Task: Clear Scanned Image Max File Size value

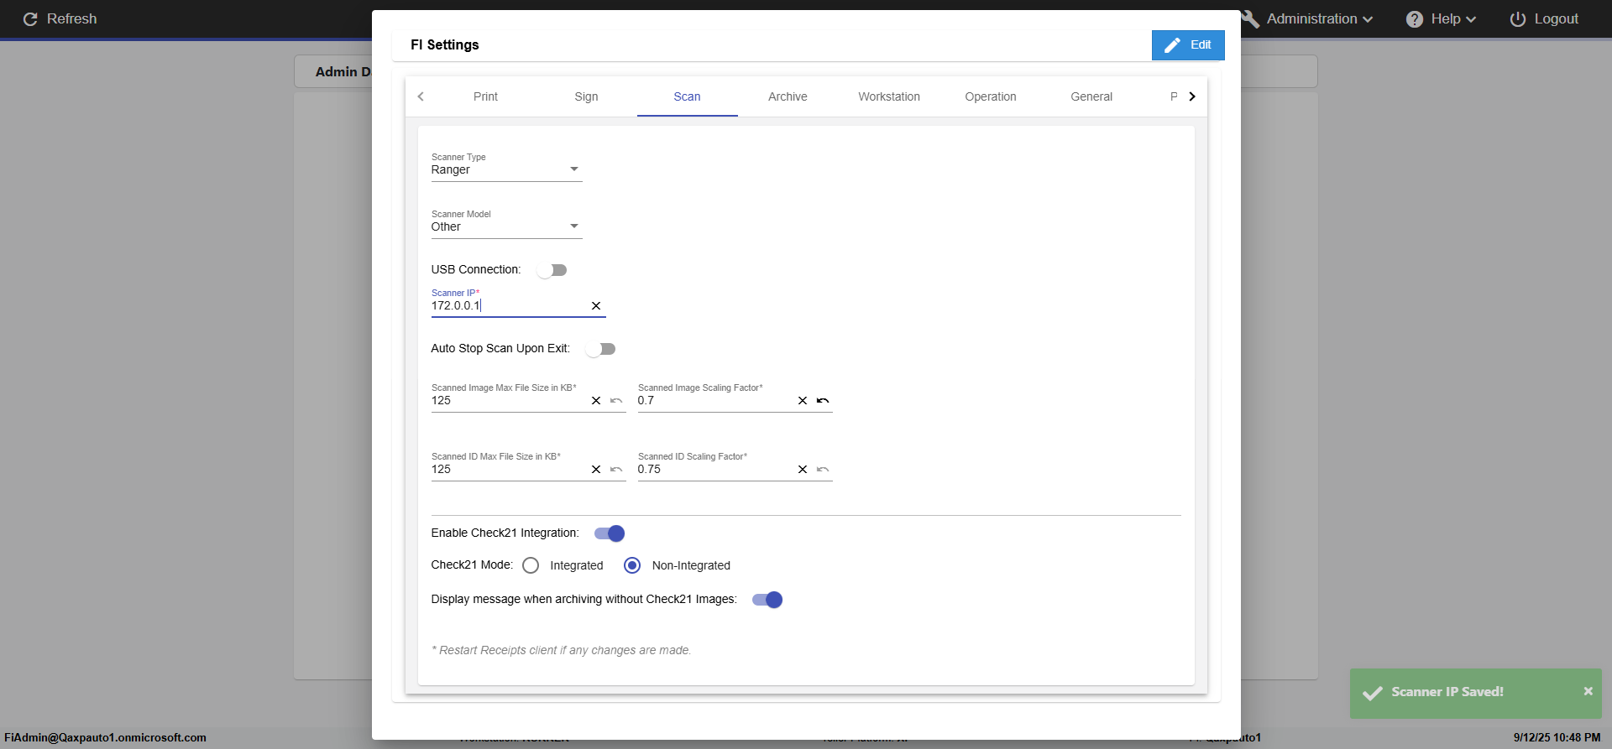Action: click(596, 401)
